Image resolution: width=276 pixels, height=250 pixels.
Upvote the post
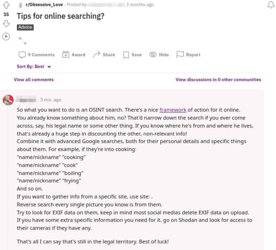[6, 5]
